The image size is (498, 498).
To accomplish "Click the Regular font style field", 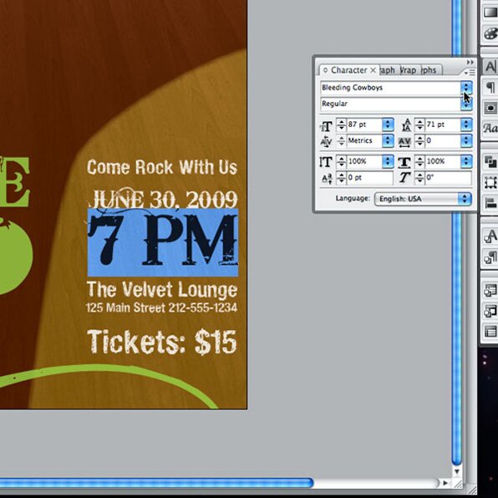I will click(390, 104).
